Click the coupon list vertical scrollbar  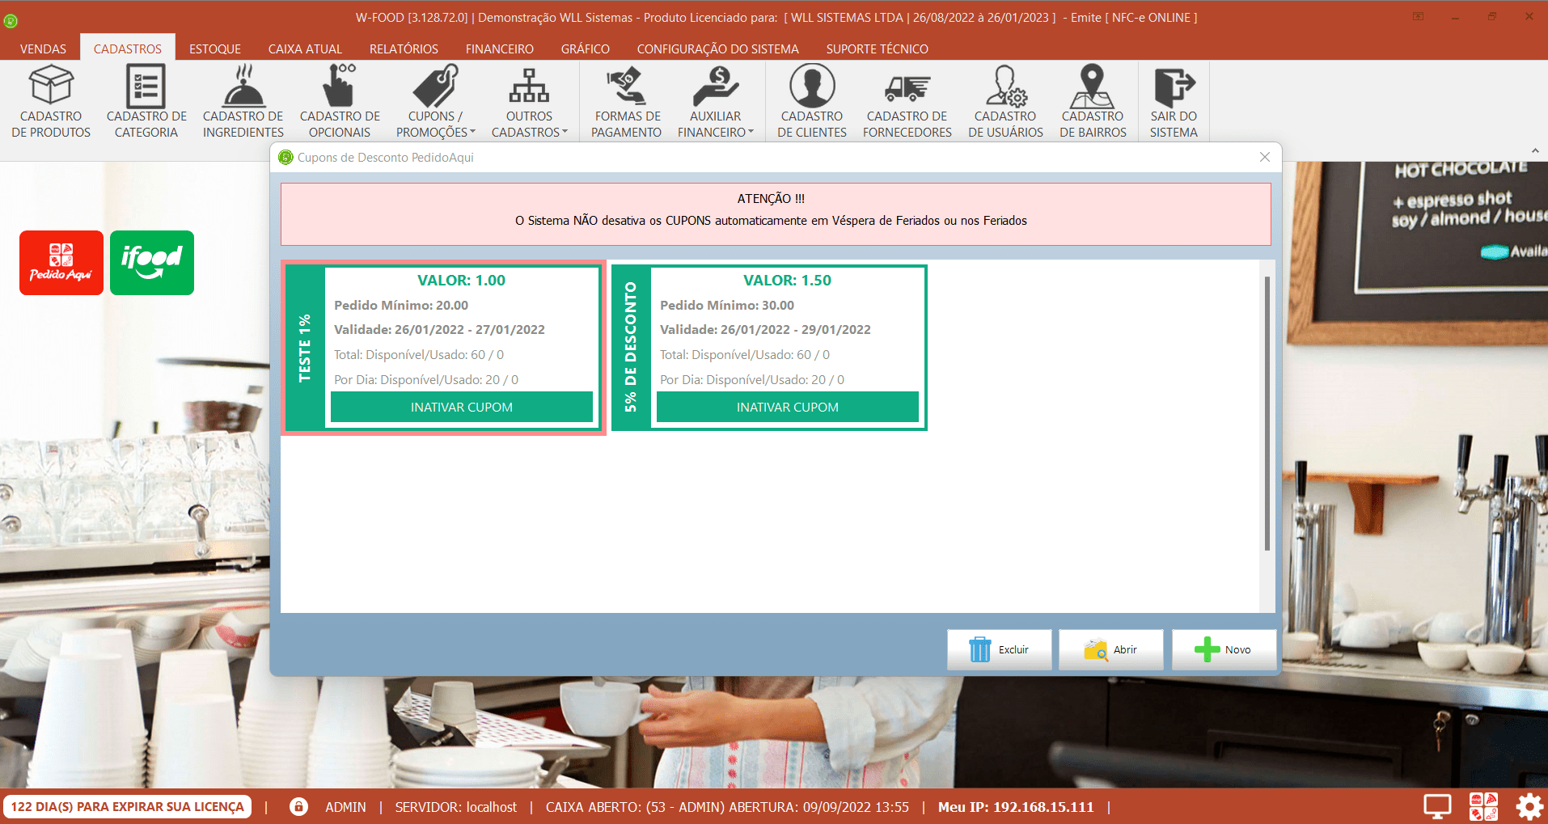pyautogui.click(x=1267, y=413)
